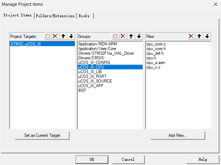Select the uCOS_III_CONFIG group
221x165 pixels.
(x=110, y=63)
